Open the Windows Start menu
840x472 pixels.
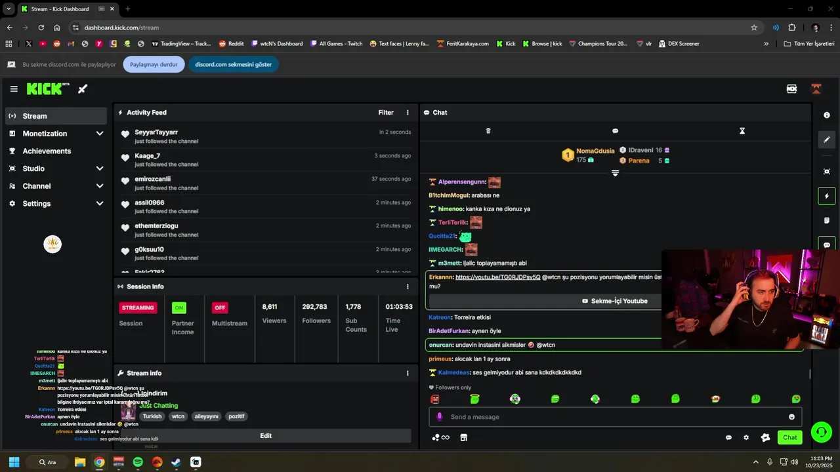14,462
